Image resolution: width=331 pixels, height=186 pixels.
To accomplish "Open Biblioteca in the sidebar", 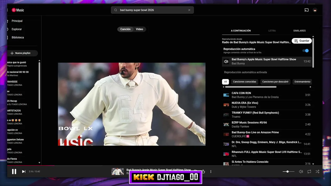I will (18, 37).
